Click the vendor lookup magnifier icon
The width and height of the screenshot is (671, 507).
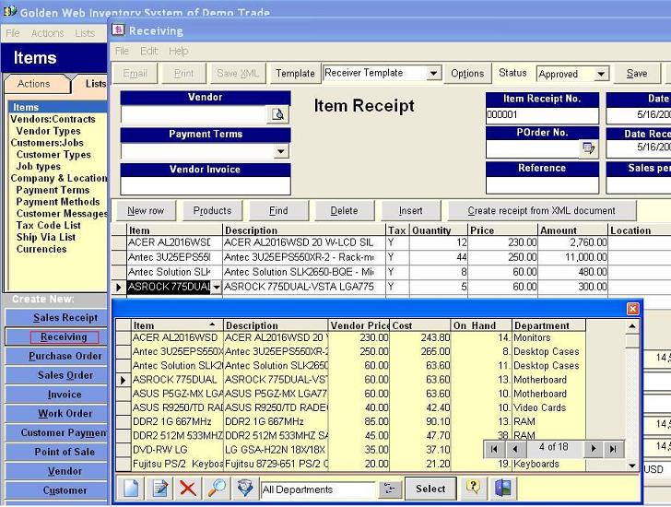pos(278,114)
